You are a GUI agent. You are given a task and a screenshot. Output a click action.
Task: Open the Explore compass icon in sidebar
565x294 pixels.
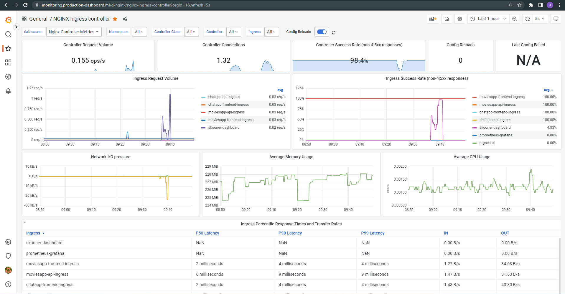(8, 77)
